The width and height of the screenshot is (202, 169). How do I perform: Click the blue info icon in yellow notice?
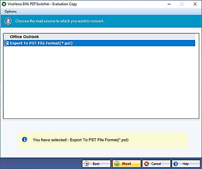25,140
